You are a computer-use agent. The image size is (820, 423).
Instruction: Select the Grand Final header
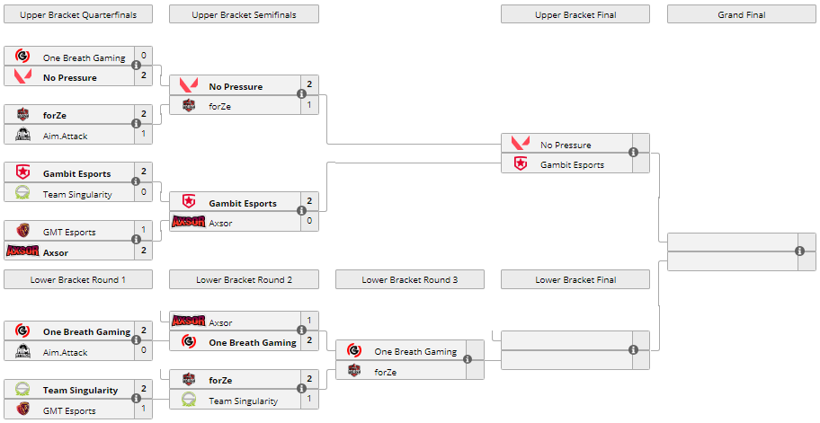pos(742,14)
